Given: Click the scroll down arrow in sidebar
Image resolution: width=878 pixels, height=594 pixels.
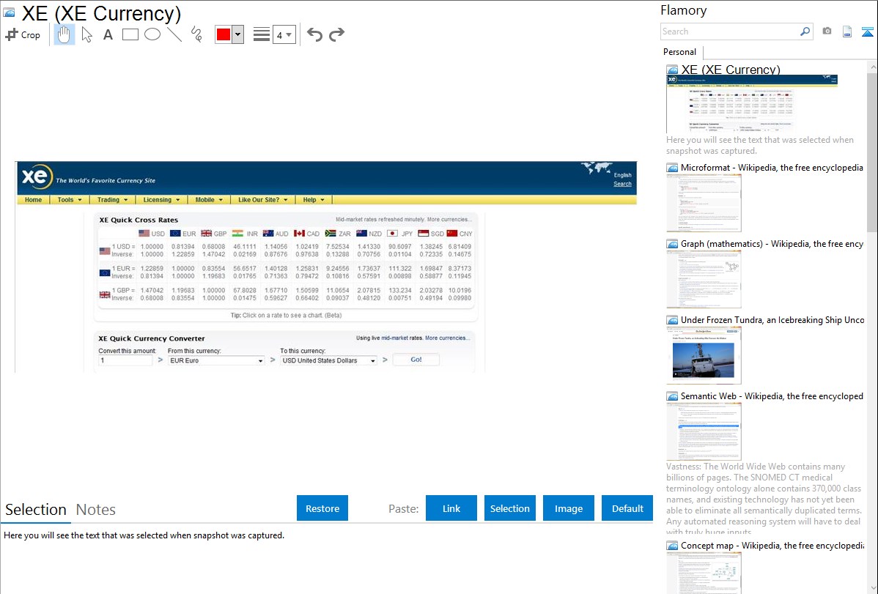Looking at the screenshot, I should pos(872,588).
